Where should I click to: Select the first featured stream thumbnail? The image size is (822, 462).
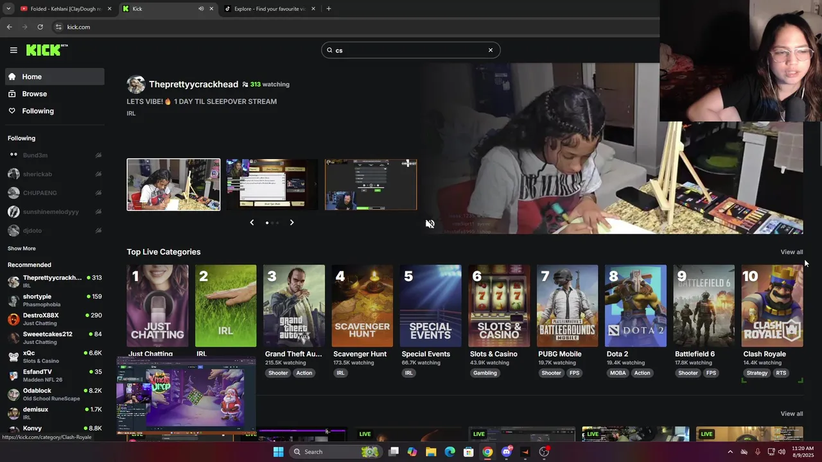[x=173, y=185]
